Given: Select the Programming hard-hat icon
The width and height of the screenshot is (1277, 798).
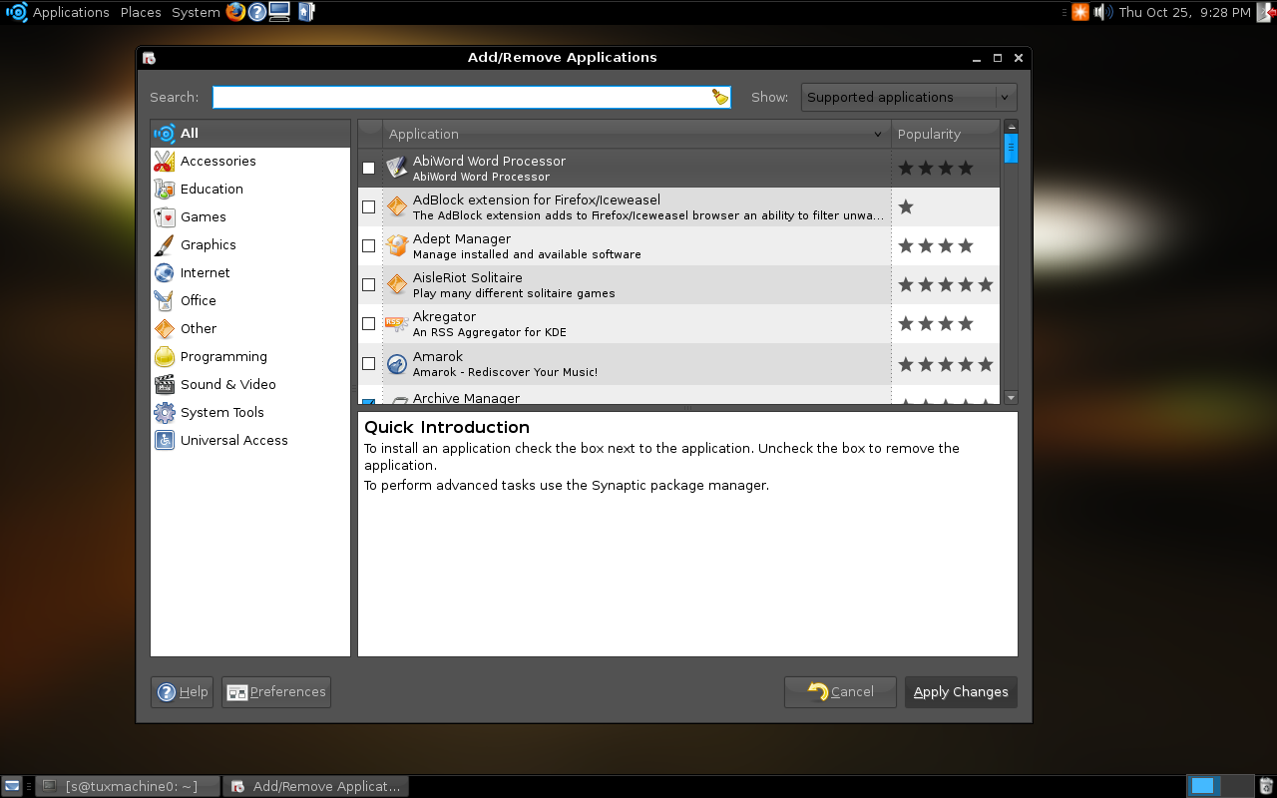Looking at the screenshot, I should click(x=165, y=356).
